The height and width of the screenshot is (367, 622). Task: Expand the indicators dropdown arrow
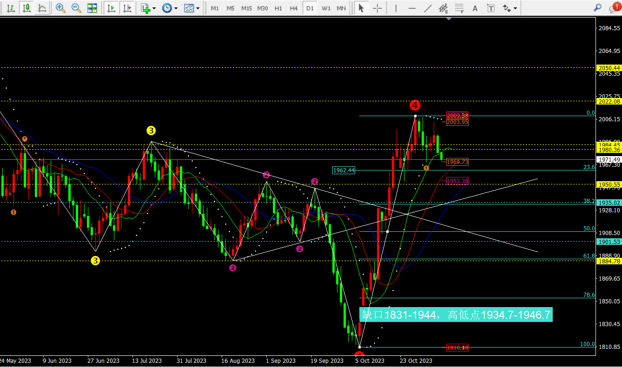point(154,8)
